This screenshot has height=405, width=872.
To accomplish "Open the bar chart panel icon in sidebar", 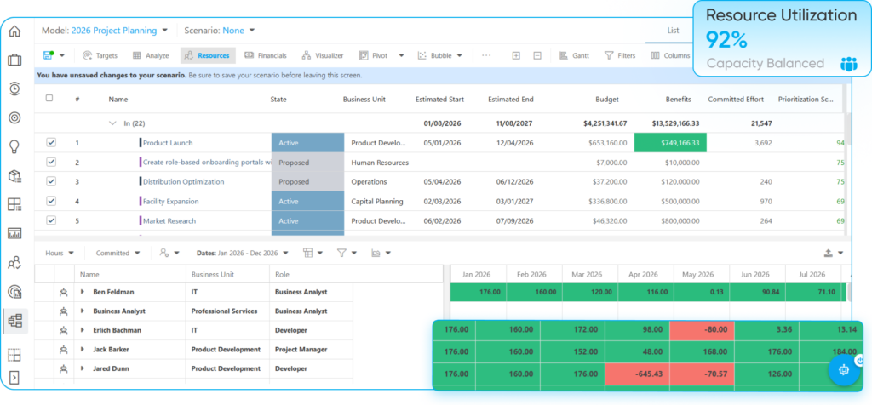I will [x=14, y=233].
